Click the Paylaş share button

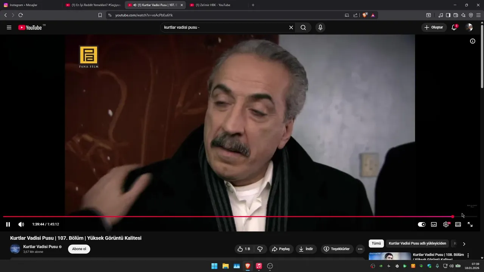coord(281,249)
